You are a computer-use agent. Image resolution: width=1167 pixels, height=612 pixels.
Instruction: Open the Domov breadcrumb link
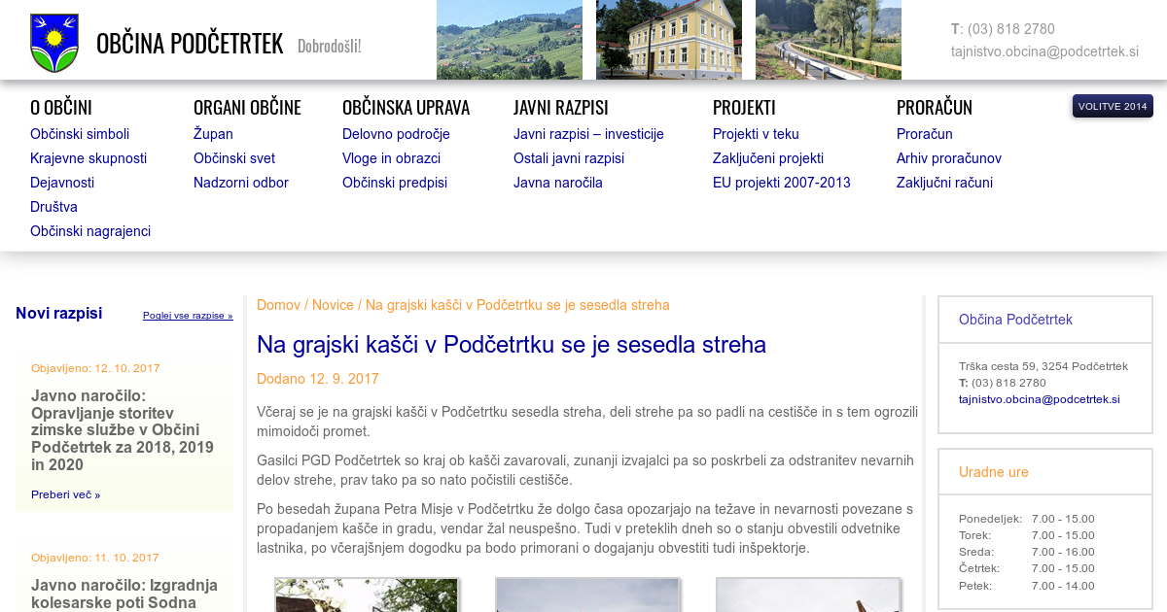(278, 305)
